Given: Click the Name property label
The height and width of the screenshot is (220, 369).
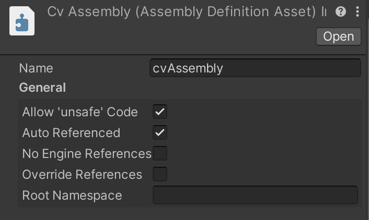Looking at the screenshot, I should click(36, 68).
